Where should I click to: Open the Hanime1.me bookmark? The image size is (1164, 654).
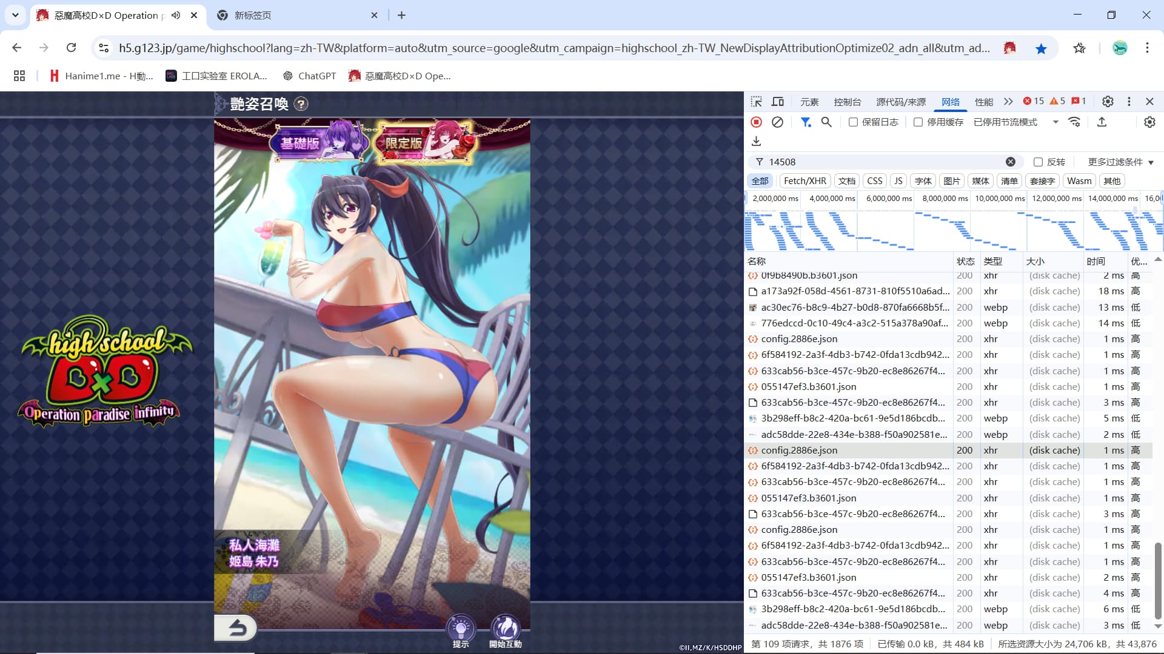[x=101, y=76]
